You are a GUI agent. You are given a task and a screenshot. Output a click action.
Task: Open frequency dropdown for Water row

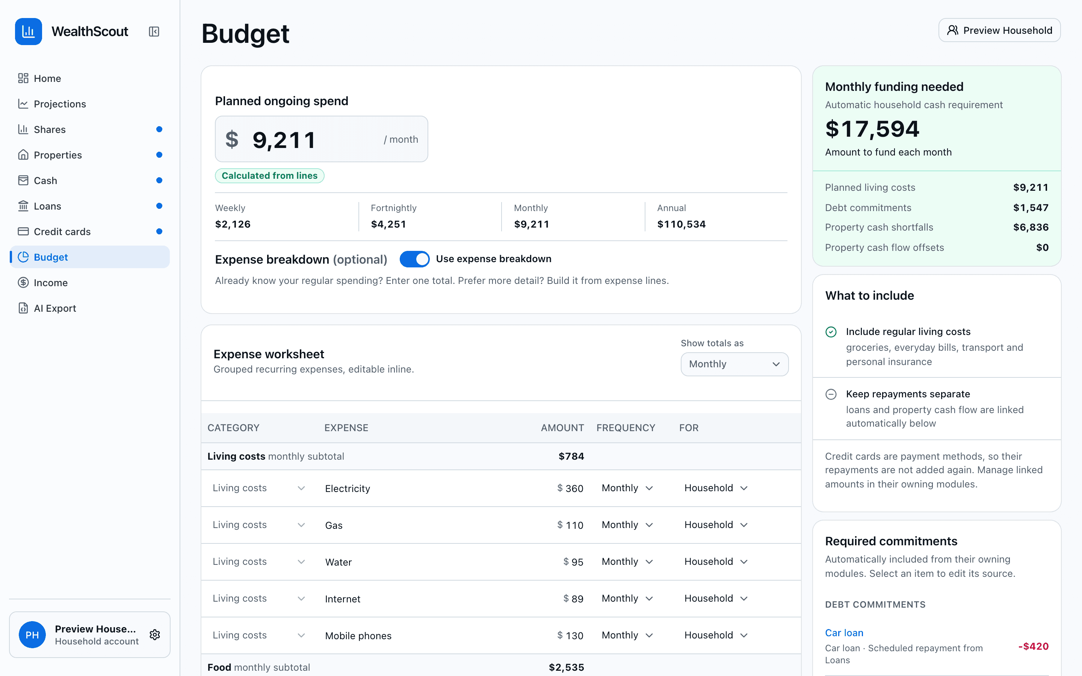coord(627,561)
